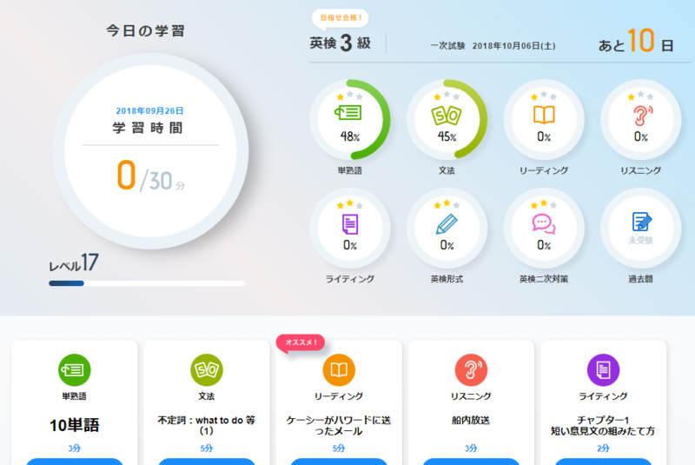Image resolution: width=695 pixels, height=465 pixels.
Task: Start the リスニング card blue button
Action: [471, 462]
